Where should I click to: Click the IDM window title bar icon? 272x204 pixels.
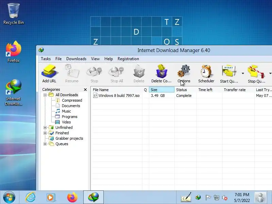click(41, 50)
